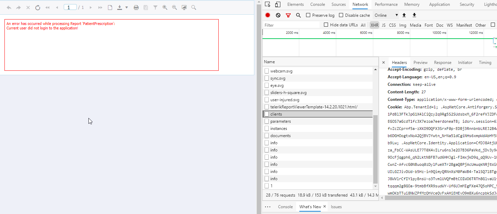Open the report search magnifier
Viewport: 497px width, 214px height.
pyautogui.click(x=194, y=7)
